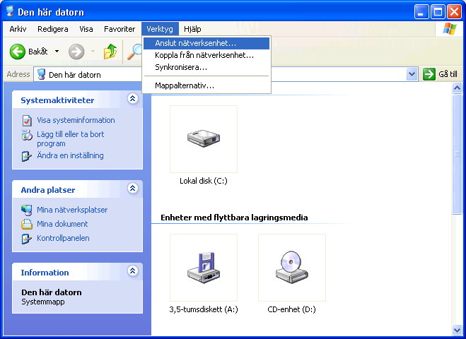
Task: Collapse the Systemaktiviteter panel
Action: pyautogui.click(x=132, y=100)
